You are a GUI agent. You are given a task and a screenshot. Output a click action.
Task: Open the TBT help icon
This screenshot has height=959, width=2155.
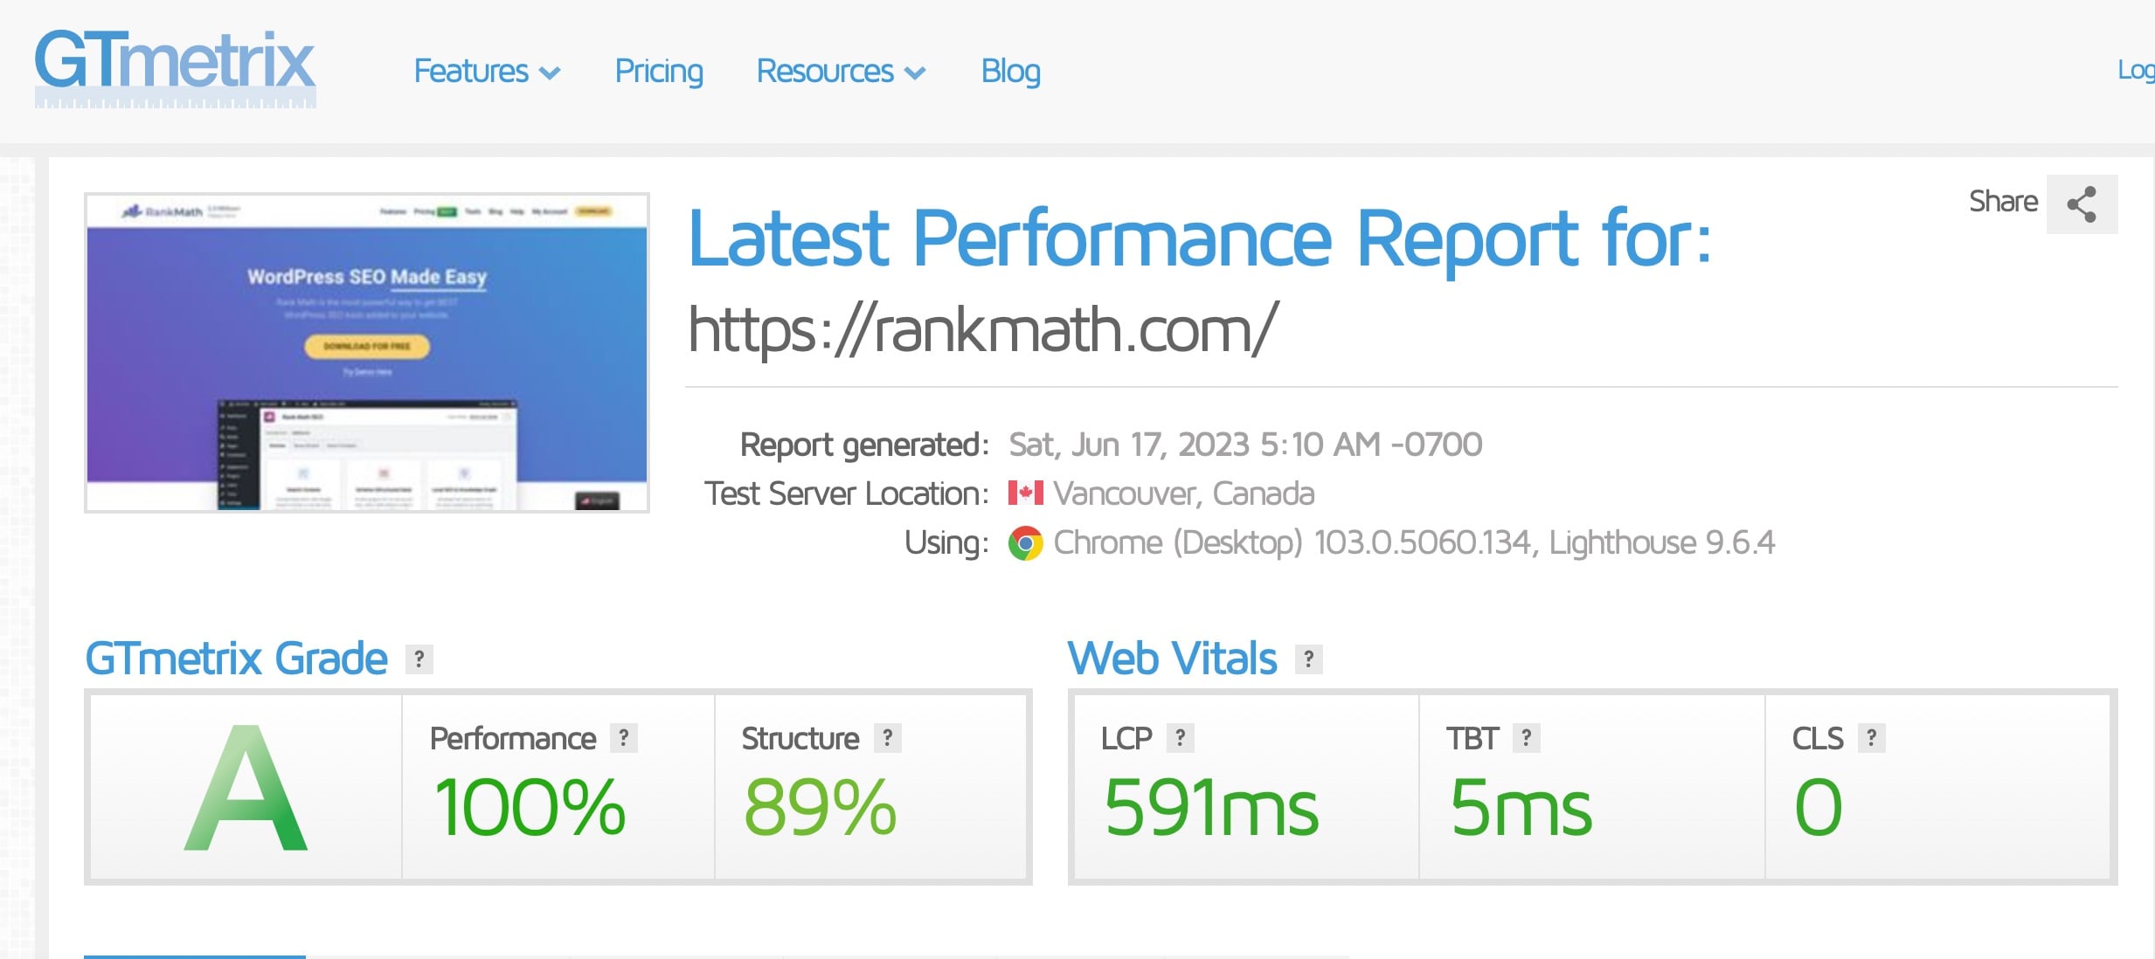1525,738
